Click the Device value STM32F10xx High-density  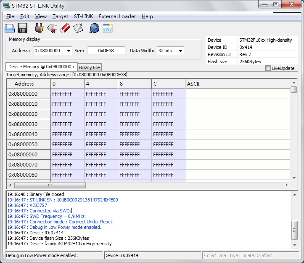coord(265,40)
